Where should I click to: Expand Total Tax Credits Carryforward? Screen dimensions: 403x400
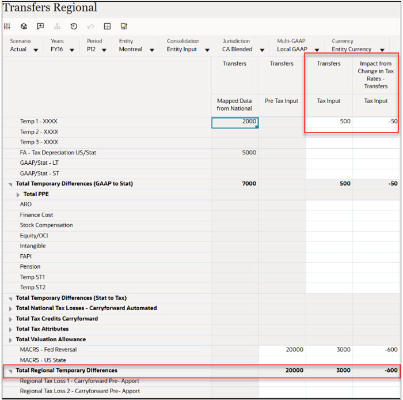tap(10, 319)
